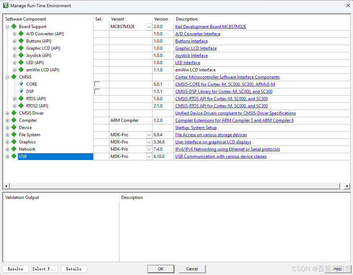Enable the CMSIS CORE checkbox
This screenshot has height=275, width=353.
[97, 84]
